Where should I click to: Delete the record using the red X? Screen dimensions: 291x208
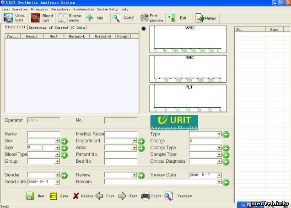(x=76, y=196)
